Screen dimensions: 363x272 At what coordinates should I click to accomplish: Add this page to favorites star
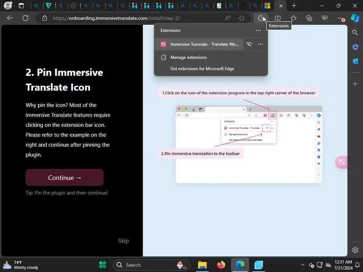(x=242, y=18)
